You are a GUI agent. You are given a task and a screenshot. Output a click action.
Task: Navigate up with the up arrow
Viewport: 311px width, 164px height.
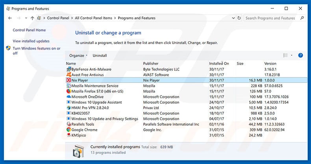(32, 18)
